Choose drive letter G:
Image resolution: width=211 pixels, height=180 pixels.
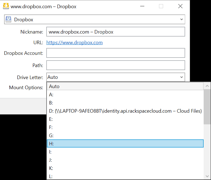click(125, 135)
